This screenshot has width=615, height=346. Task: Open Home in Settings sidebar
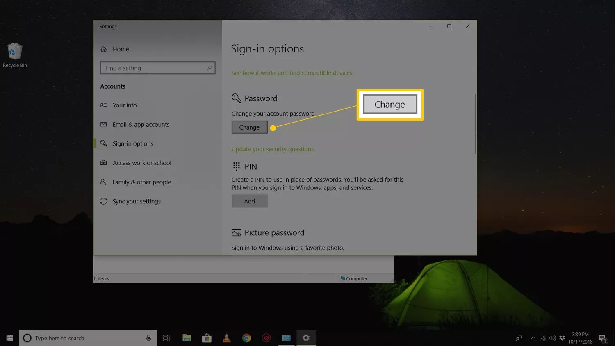[x=121, y=49]
